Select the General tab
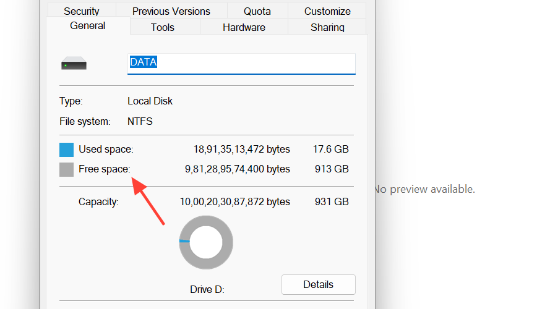 (x=88, y=26)
